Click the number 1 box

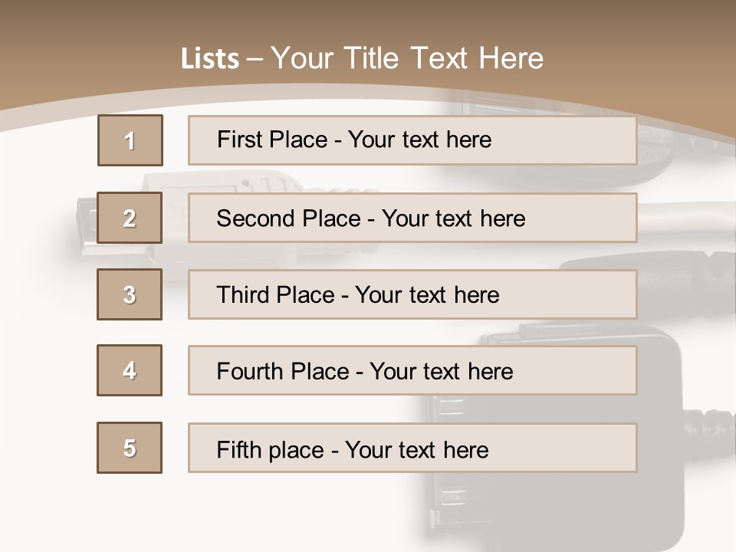click(x=130, y=140)
